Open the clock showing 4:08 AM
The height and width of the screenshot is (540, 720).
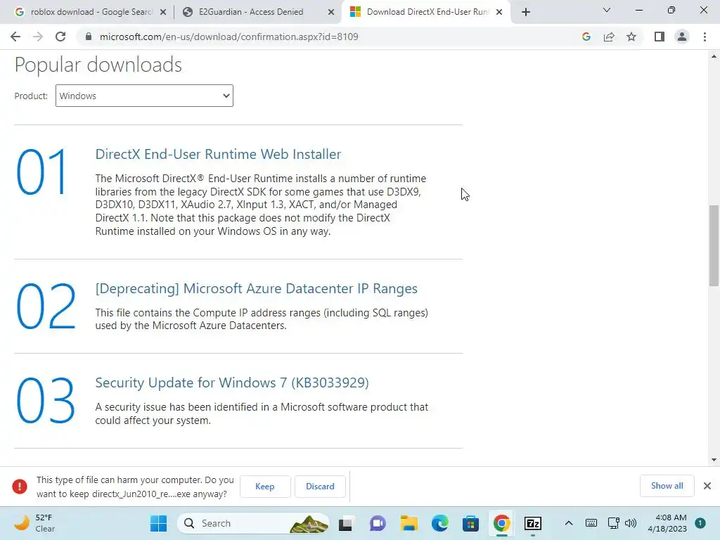pos(667,523)
